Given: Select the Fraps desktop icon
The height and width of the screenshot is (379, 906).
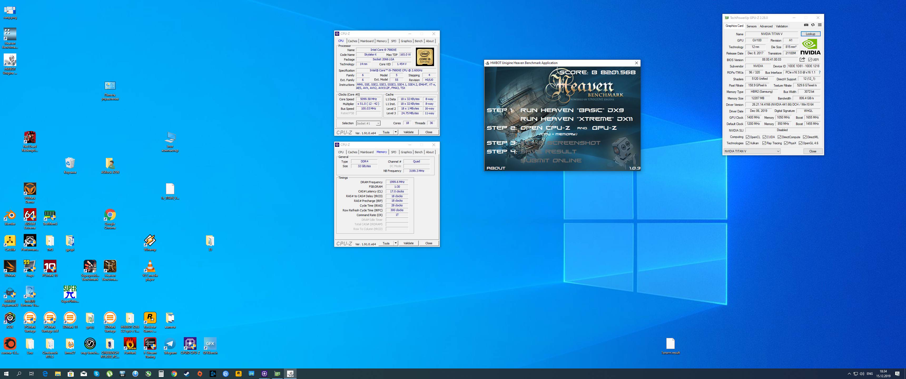Looking at the screenshot, I should coord(30,268).
